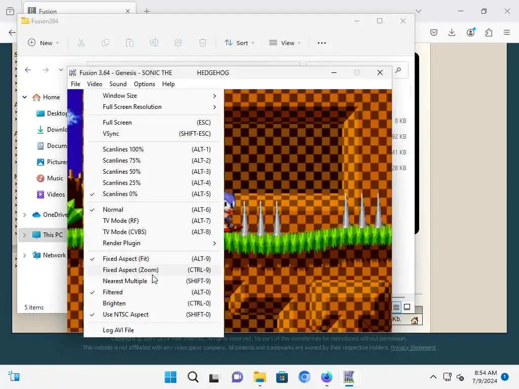
Task: Click the browser Pocket save icon
Action: tap(434, 32)
